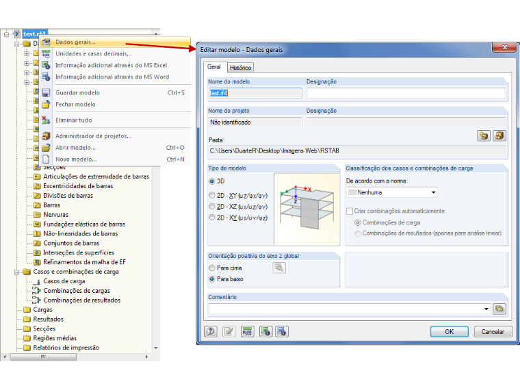Click the new project folder icon near Pasta
The height and width of the screenshot is (390, 520).
coord(484,135)
